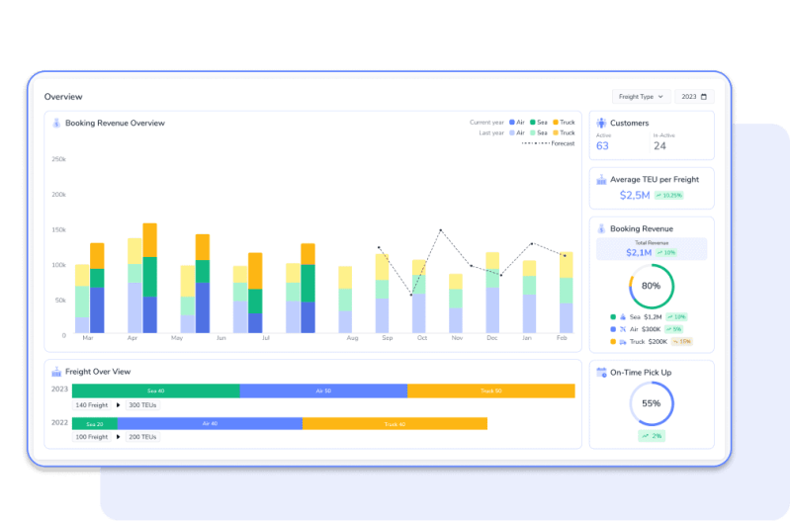Click the Mar month axis label
This screenshot has height=521, width=790.
tap(88, 338)
